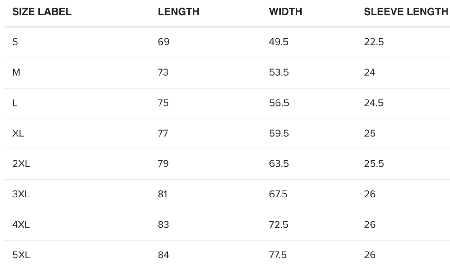Click the LENGTH column header
Viewport: 450px width, 269px height.
[179, 12]
